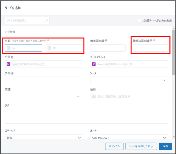This screenshot has height=154, width=176.
Task: Click the タグ input field
Action: [44, 113]
